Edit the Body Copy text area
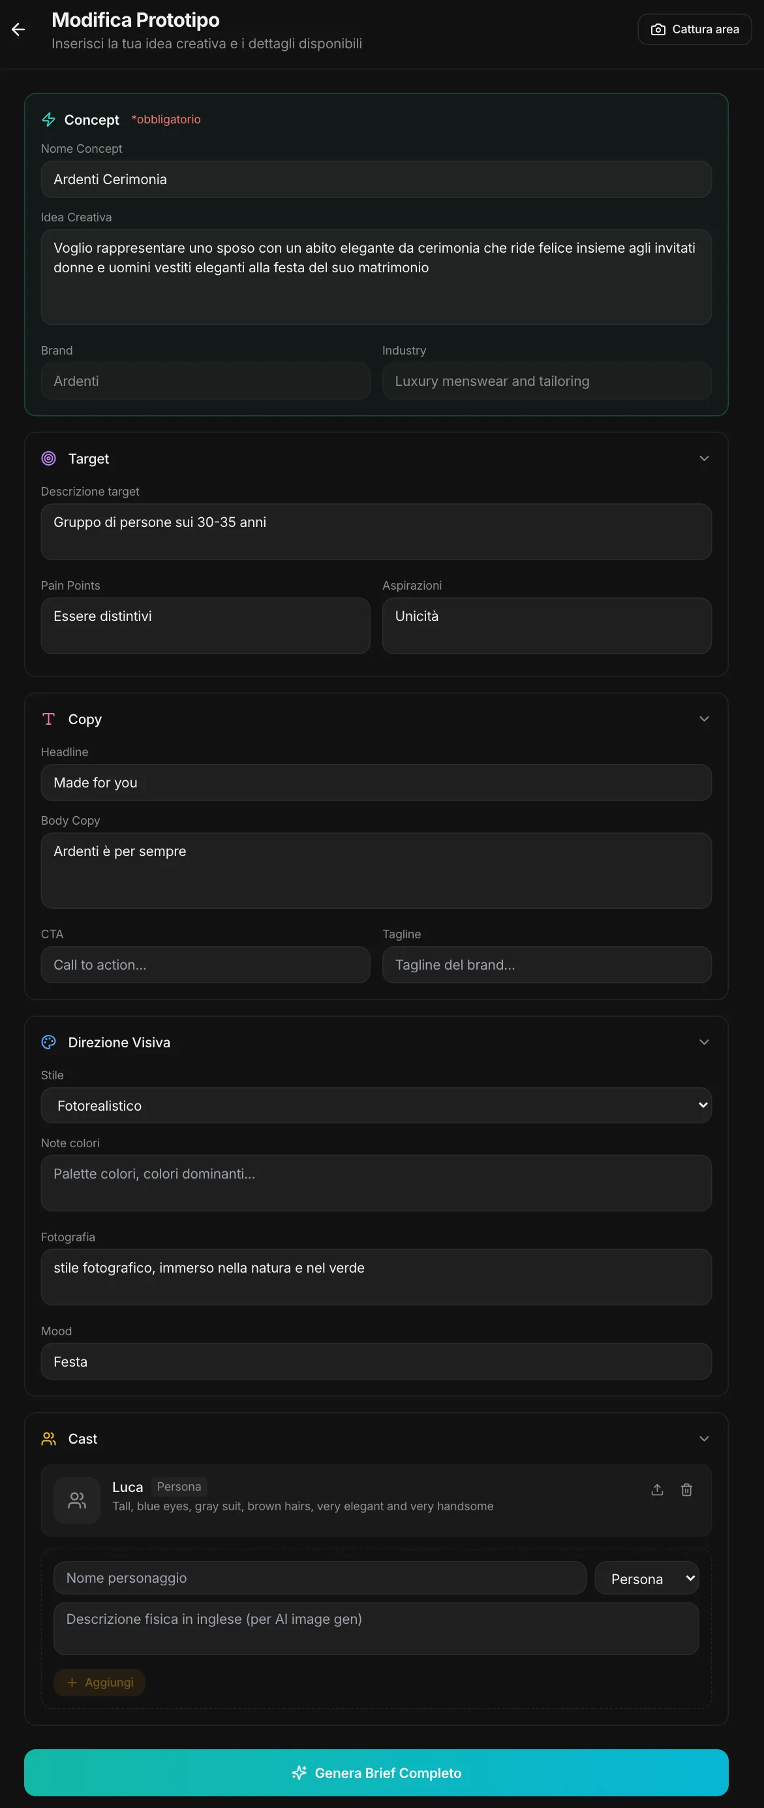 [376, 870]
